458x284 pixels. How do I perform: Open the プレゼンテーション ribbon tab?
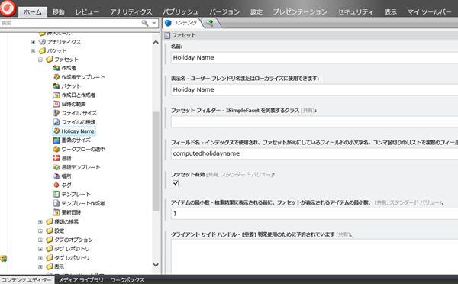coord(300,11)
